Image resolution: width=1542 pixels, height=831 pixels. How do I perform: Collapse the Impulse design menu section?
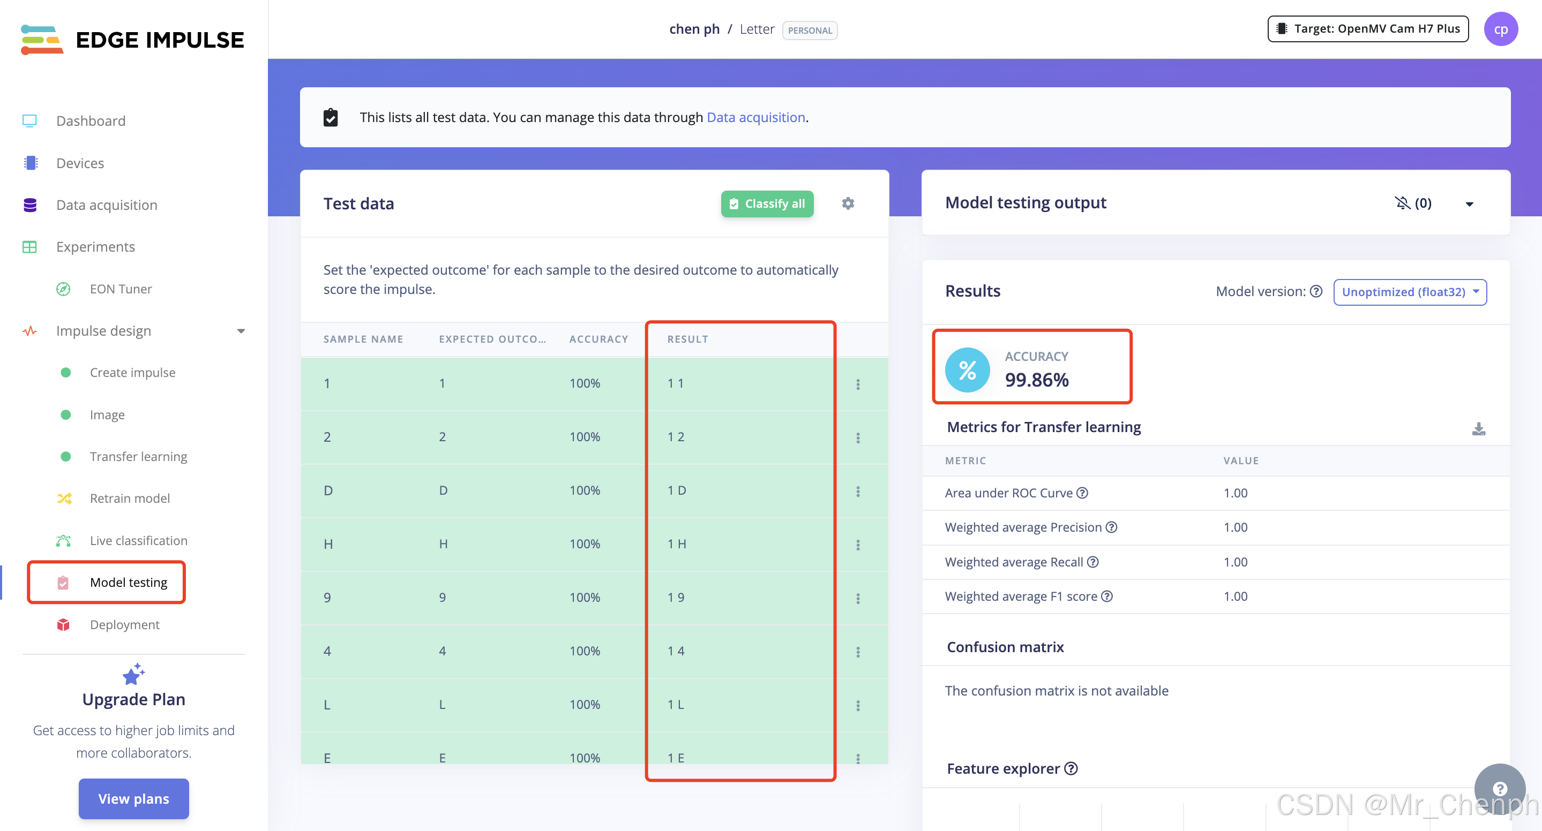[241, 331]
